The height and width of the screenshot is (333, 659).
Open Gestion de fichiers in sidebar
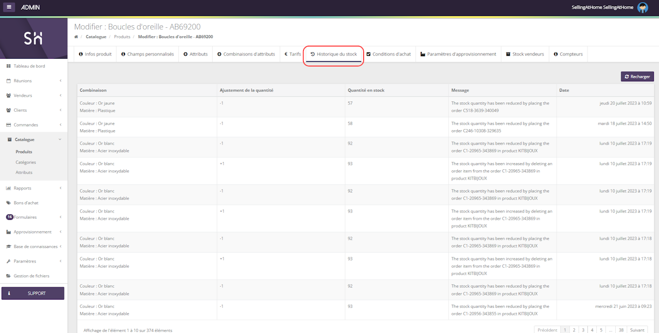pos(31,276)
